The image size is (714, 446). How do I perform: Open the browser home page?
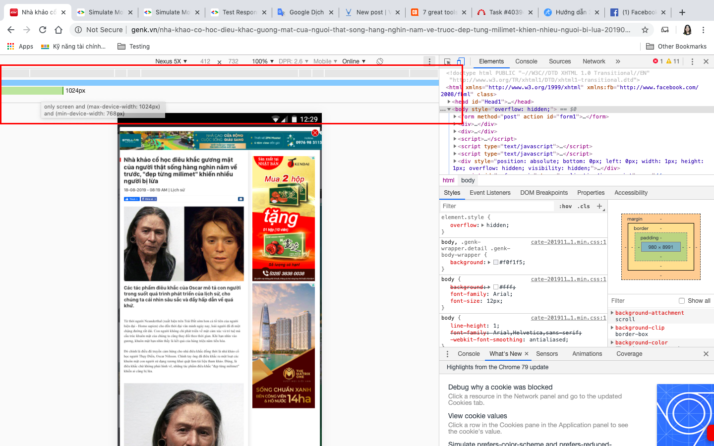[x=59, y=30]
